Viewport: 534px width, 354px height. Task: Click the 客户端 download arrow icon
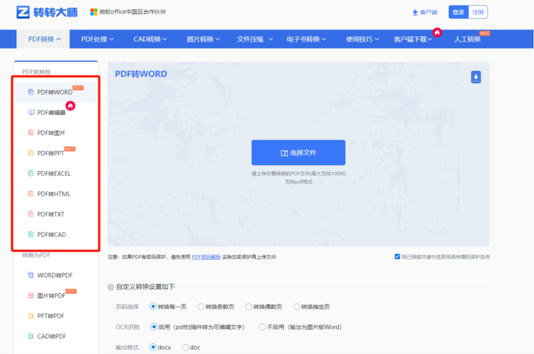point(415,12)
